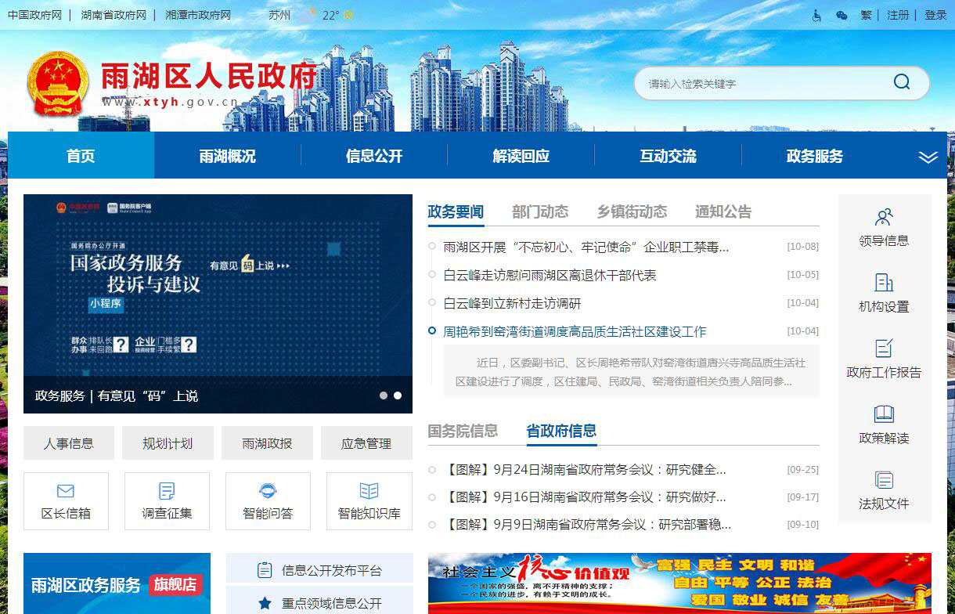Switch to 国务院信息 tab
Image resolution: width=955 pixels, height=614 pixels.
coord(463,431)
